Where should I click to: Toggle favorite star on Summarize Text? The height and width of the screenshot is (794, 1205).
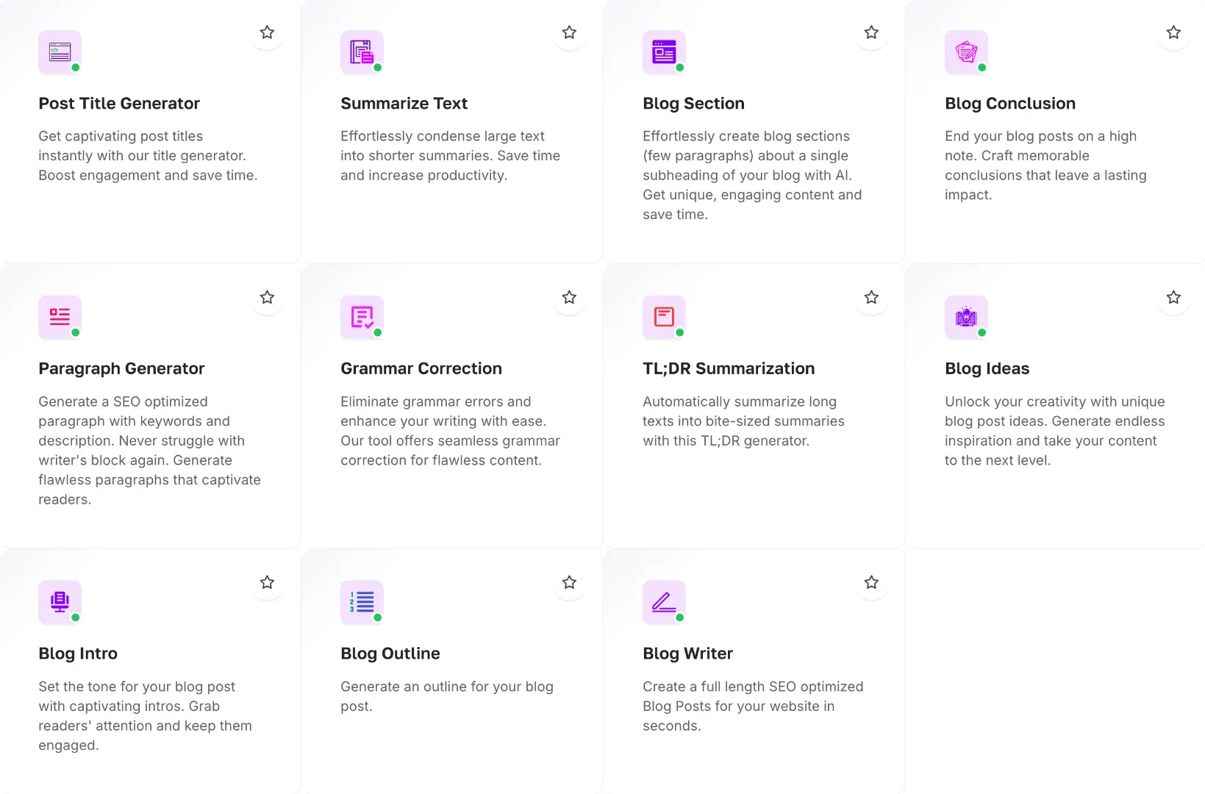(x=569, y=32)
